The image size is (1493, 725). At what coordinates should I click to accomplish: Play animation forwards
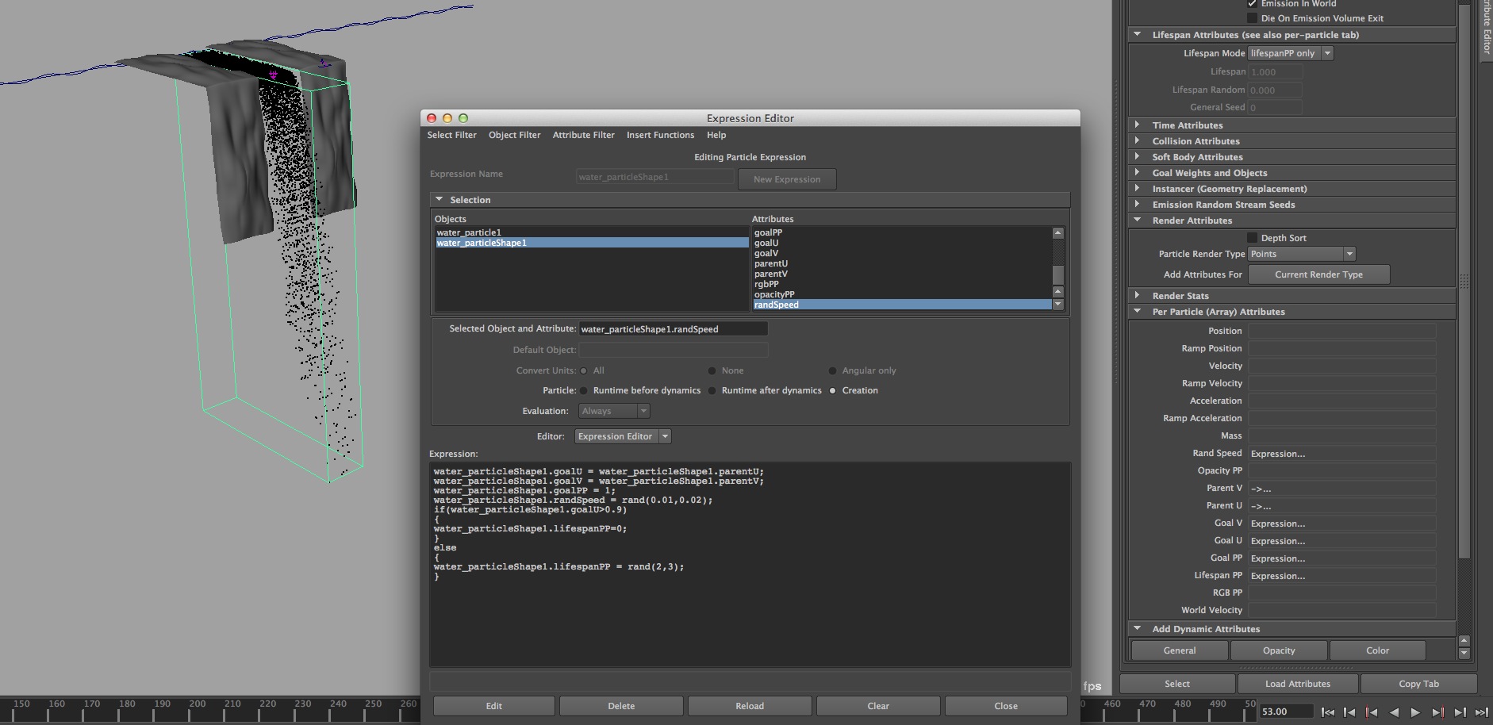(1415, 712)
